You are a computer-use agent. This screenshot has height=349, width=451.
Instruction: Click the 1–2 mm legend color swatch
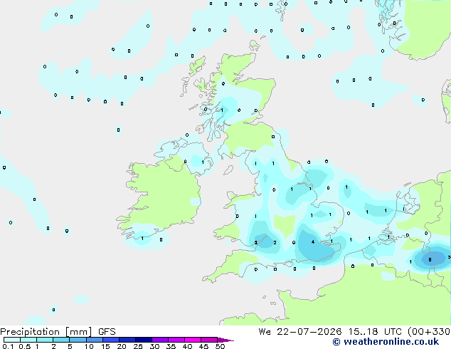pos(45,340)
